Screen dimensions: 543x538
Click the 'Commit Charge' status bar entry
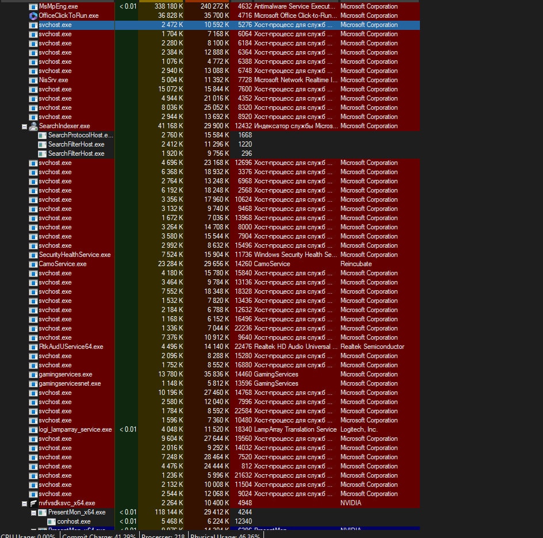(99, 536)
